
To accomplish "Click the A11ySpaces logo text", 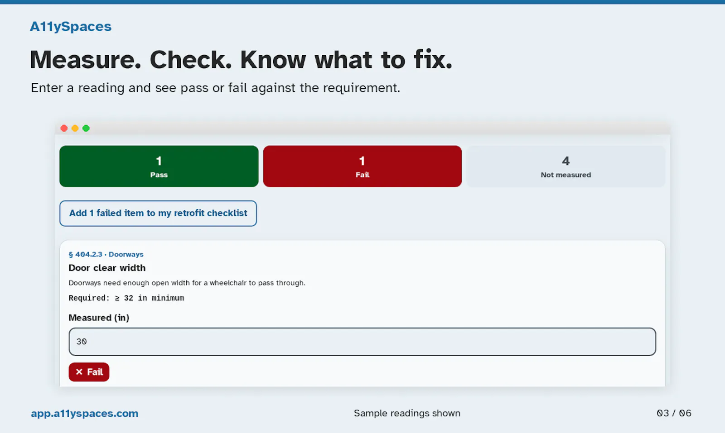I will [71, 26].
